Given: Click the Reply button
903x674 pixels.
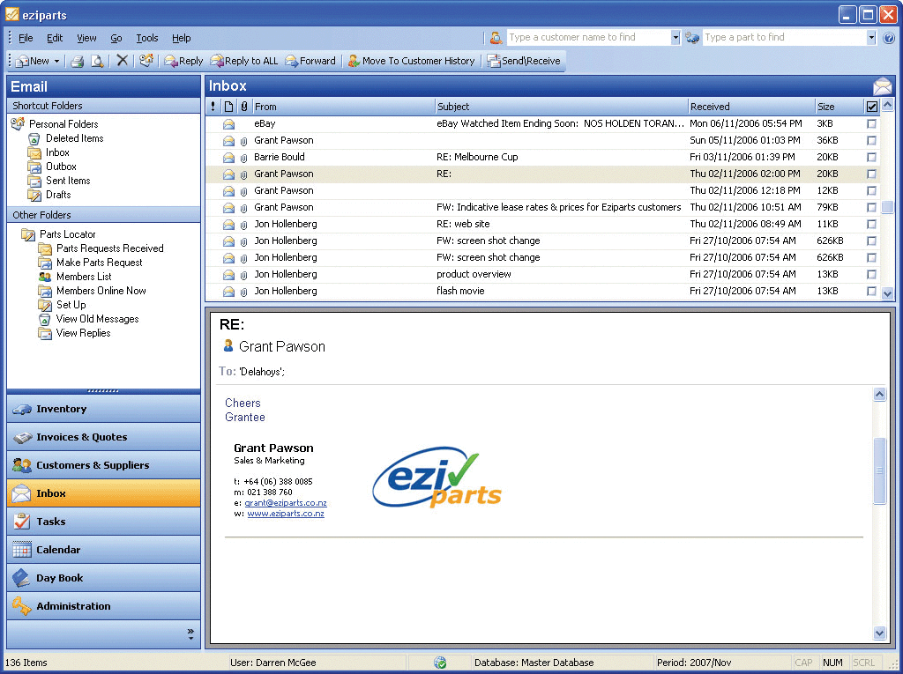Looking at the screenshot, I should click(x=183, y=61).
